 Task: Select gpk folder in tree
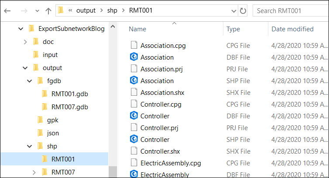pos(53,120)
